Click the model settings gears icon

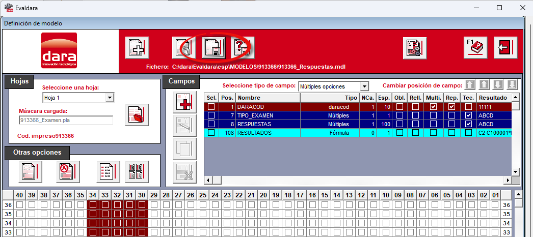(415, 47)
